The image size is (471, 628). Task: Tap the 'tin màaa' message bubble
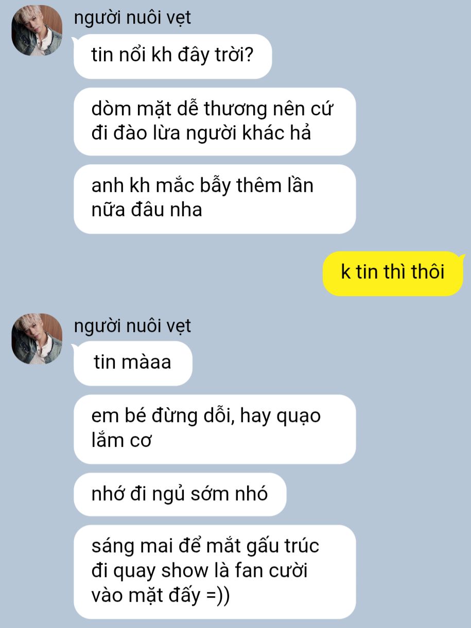[133, 363]
